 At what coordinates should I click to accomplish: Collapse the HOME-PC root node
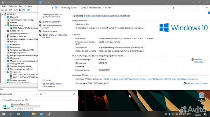click(2, 14)
